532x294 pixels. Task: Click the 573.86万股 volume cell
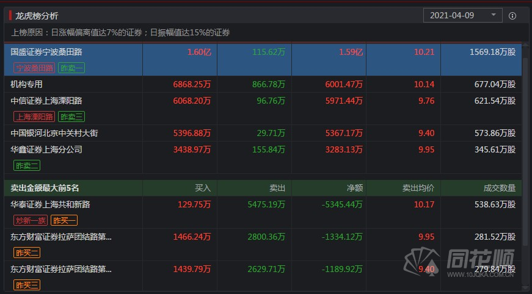click(x=495, y=133)
